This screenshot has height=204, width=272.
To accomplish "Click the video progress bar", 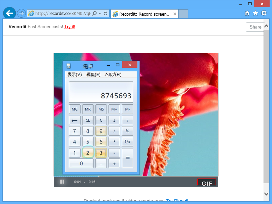I will pyautogui.click(x=136, y=176).
